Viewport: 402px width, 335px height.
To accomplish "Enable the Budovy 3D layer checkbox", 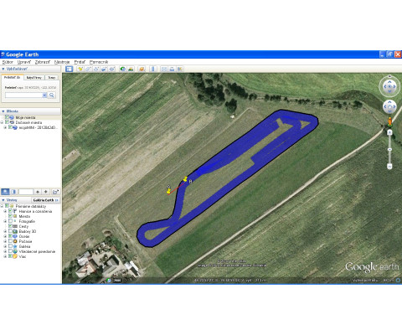I will (10, 231).
